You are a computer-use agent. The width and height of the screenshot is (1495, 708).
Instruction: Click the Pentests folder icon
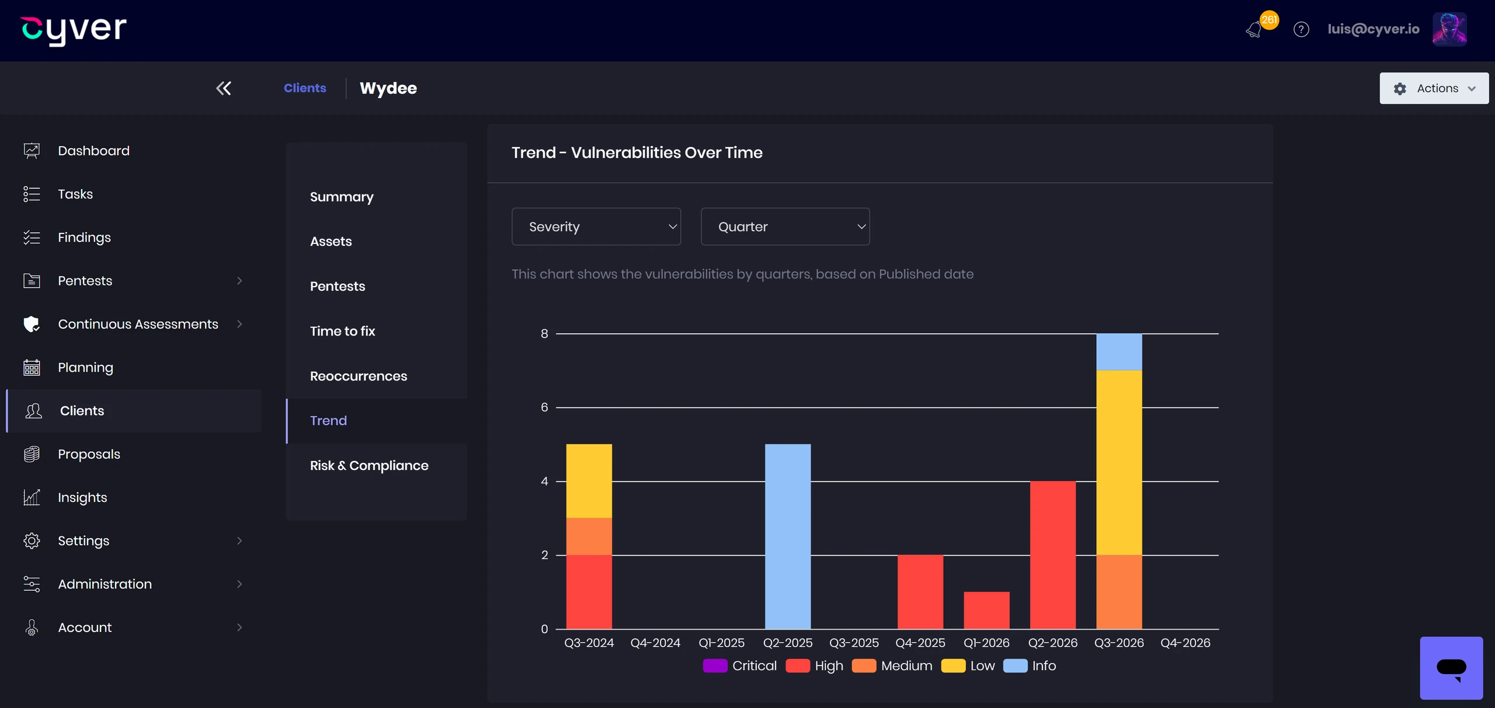click(32, 281)
